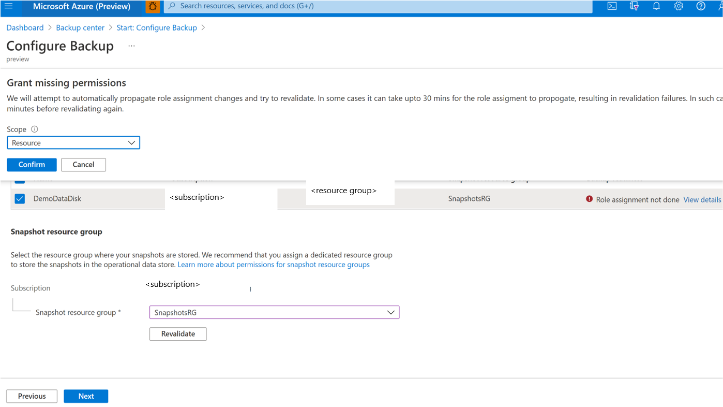This screenshot has height=407, width=723.
Task: Open the portal settings gear
Action: 679,6
